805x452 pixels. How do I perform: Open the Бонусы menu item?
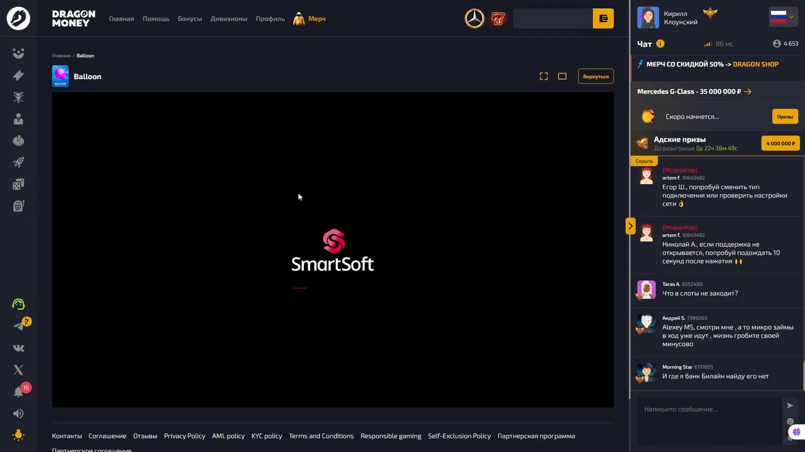[190, 19]
